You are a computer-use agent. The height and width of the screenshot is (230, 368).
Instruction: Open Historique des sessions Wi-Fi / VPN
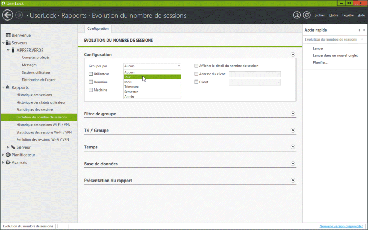coord(44,125)
